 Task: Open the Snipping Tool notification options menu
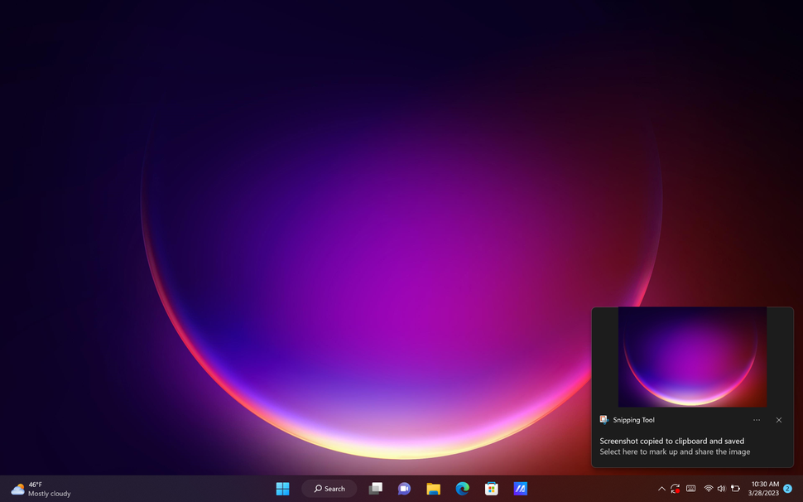tap(756, 420)
